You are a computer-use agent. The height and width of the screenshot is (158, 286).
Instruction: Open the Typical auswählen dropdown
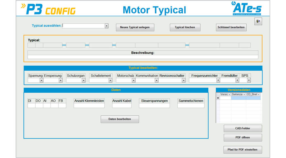pos(106,26)
